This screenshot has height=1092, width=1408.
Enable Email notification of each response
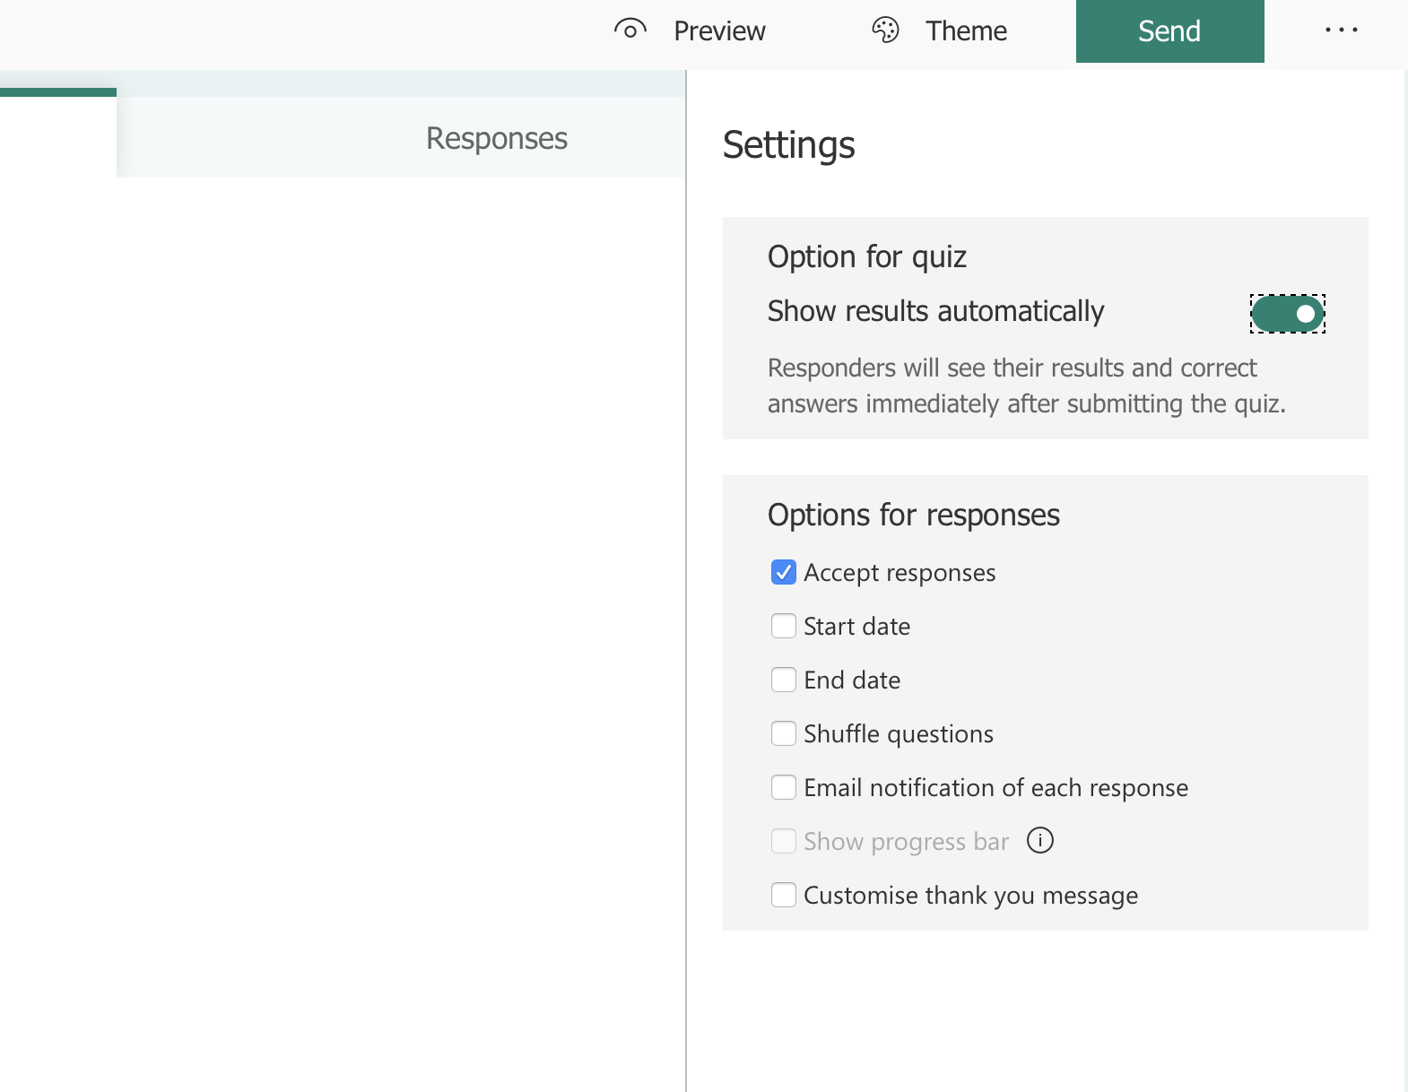pyautogui.click(x=783, y=787)
